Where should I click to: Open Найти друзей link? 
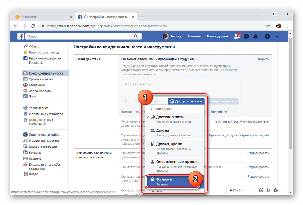coord(218,36)
